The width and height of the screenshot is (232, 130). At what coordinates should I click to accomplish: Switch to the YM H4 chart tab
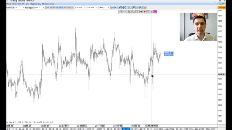pyautogui.click(x=14, y=129)
